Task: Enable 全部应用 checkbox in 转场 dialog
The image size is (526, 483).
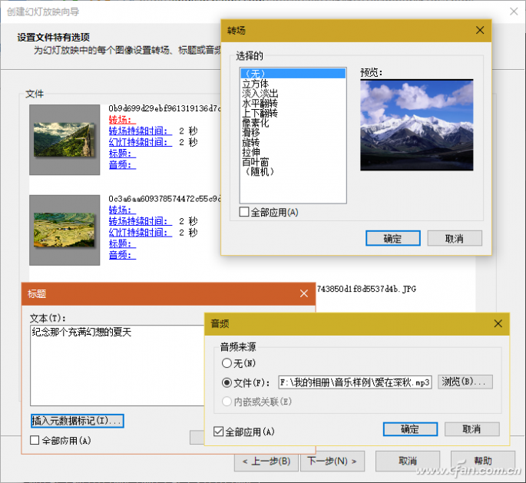Action: pos(244,212)
